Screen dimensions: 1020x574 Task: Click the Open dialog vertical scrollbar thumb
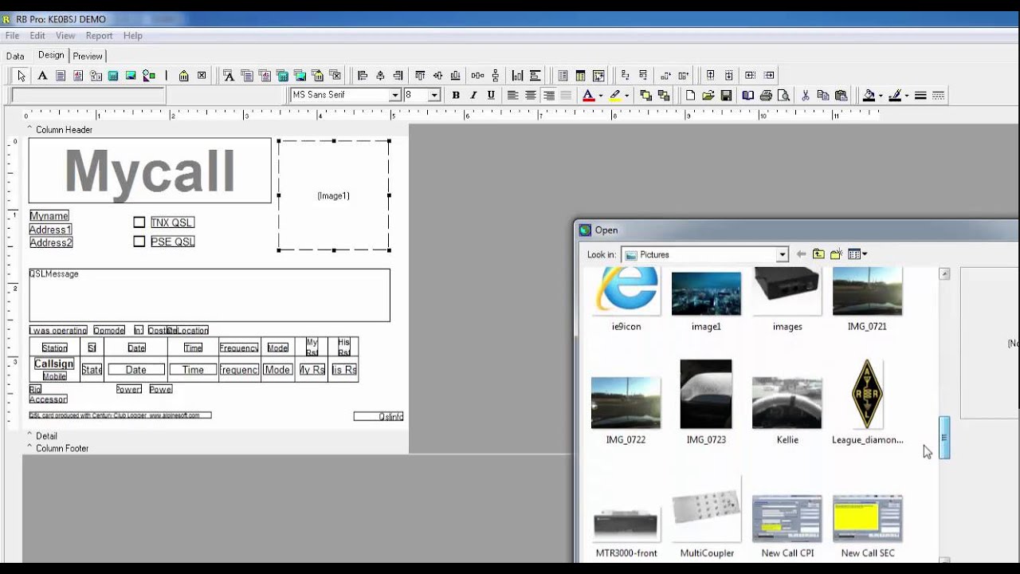click(x=944, y=437)
